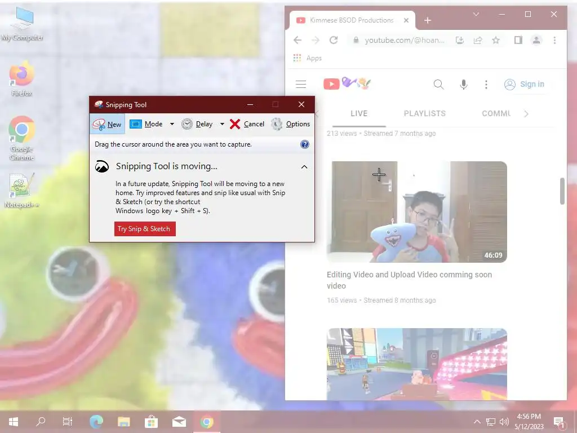Click Sign in on YouTube
This screenshot has height=433, width=577.
click(x=525, y=85)
